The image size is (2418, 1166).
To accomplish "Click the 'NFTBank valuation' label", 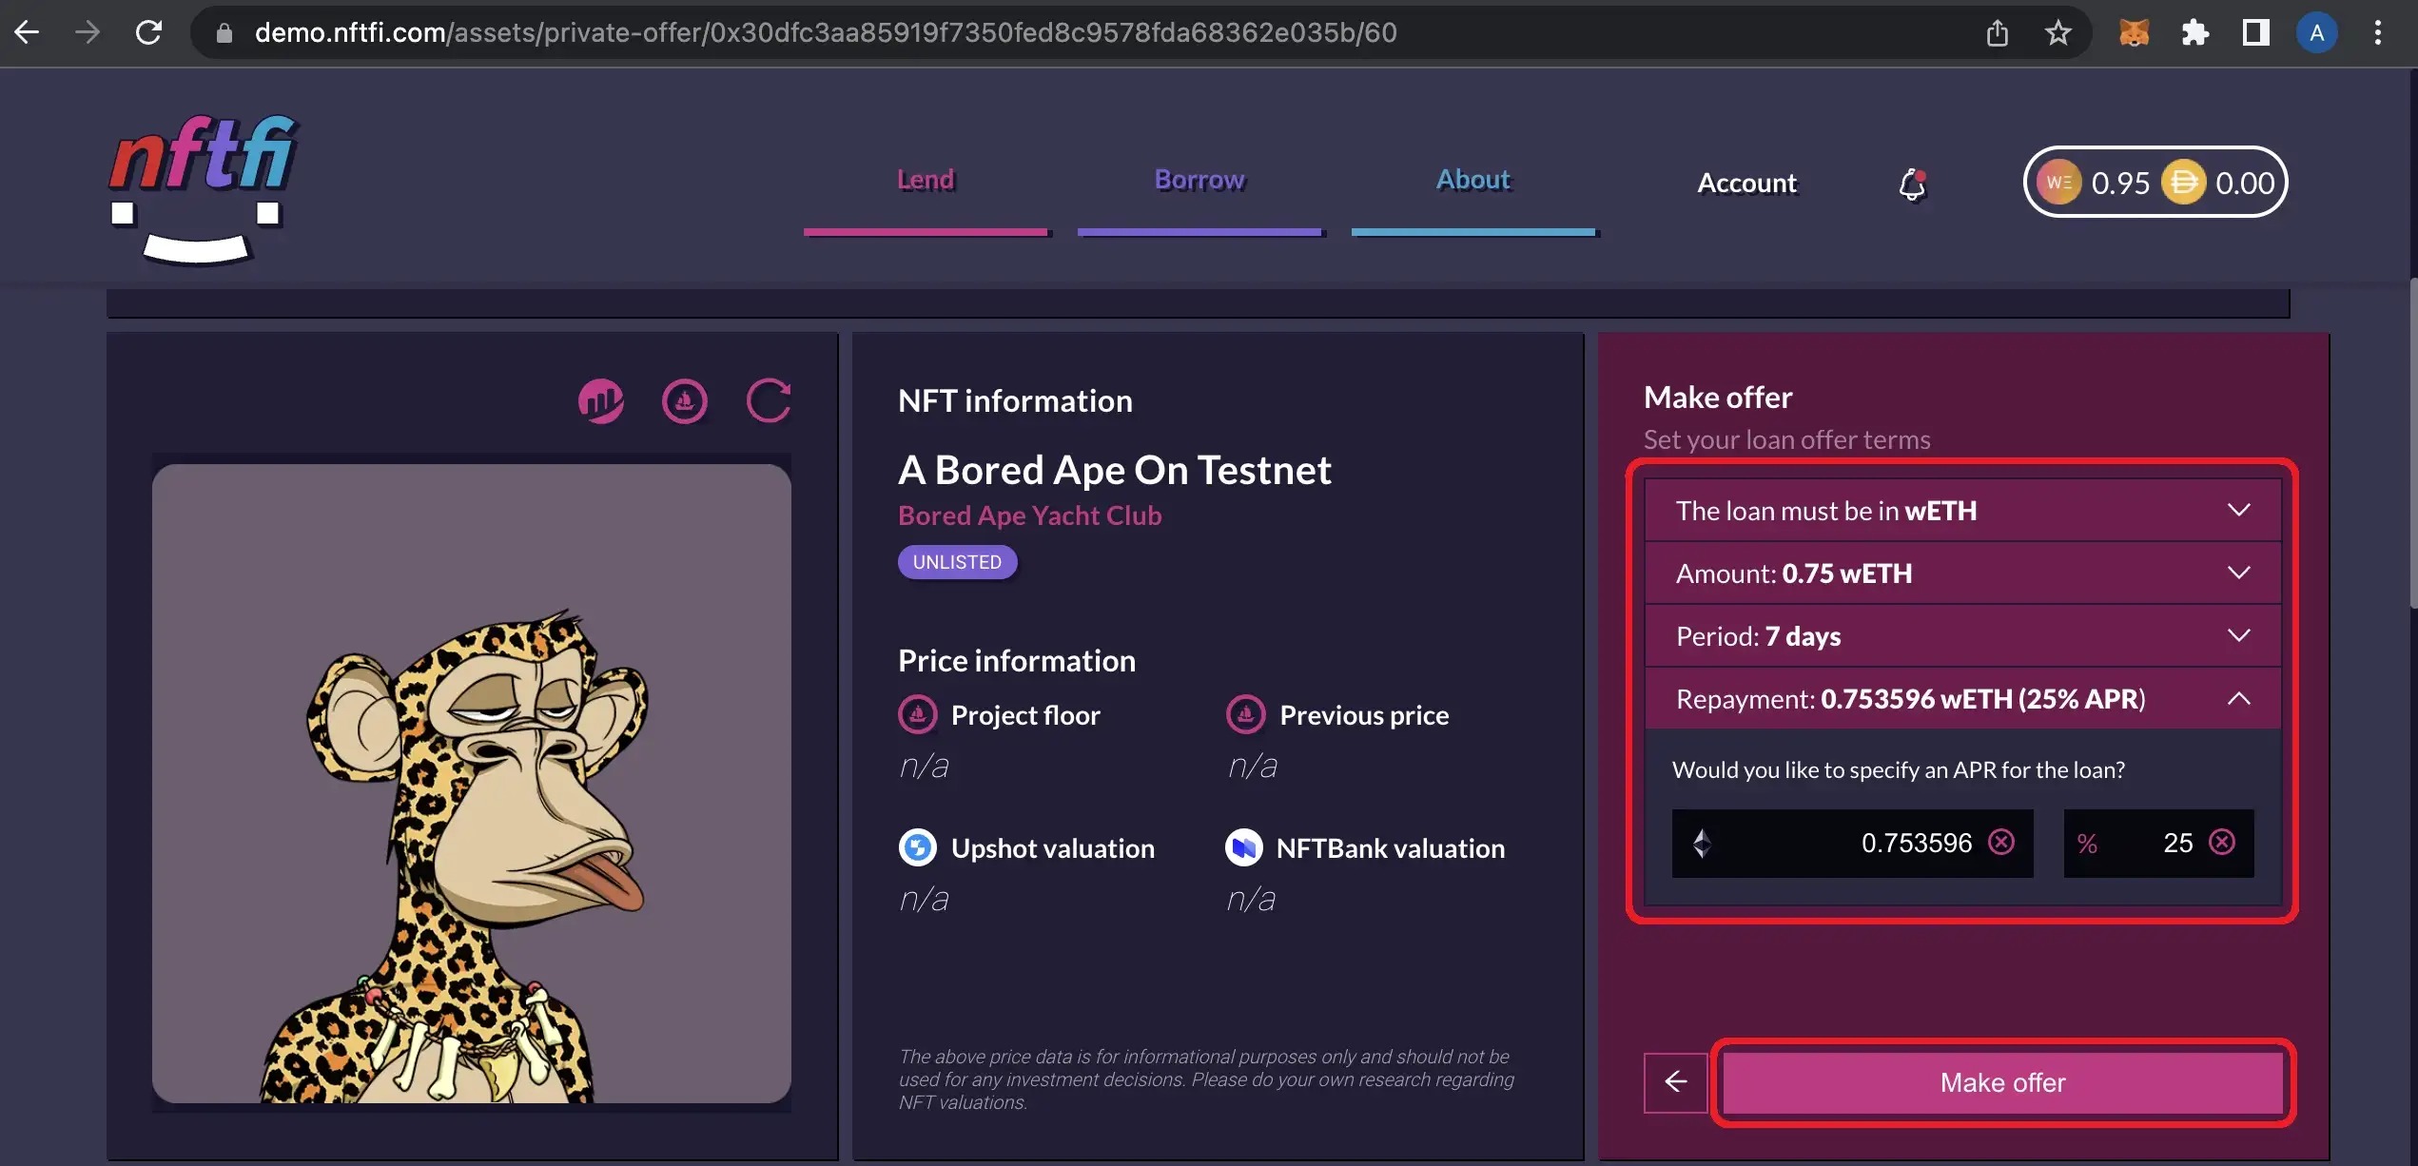I will [x=1391, y=848].
